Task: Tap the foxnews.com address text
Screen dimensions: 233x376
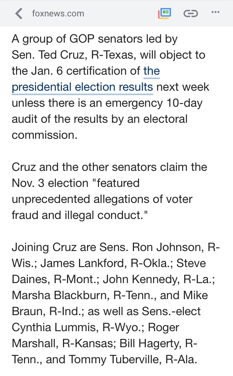Action: 58,14
